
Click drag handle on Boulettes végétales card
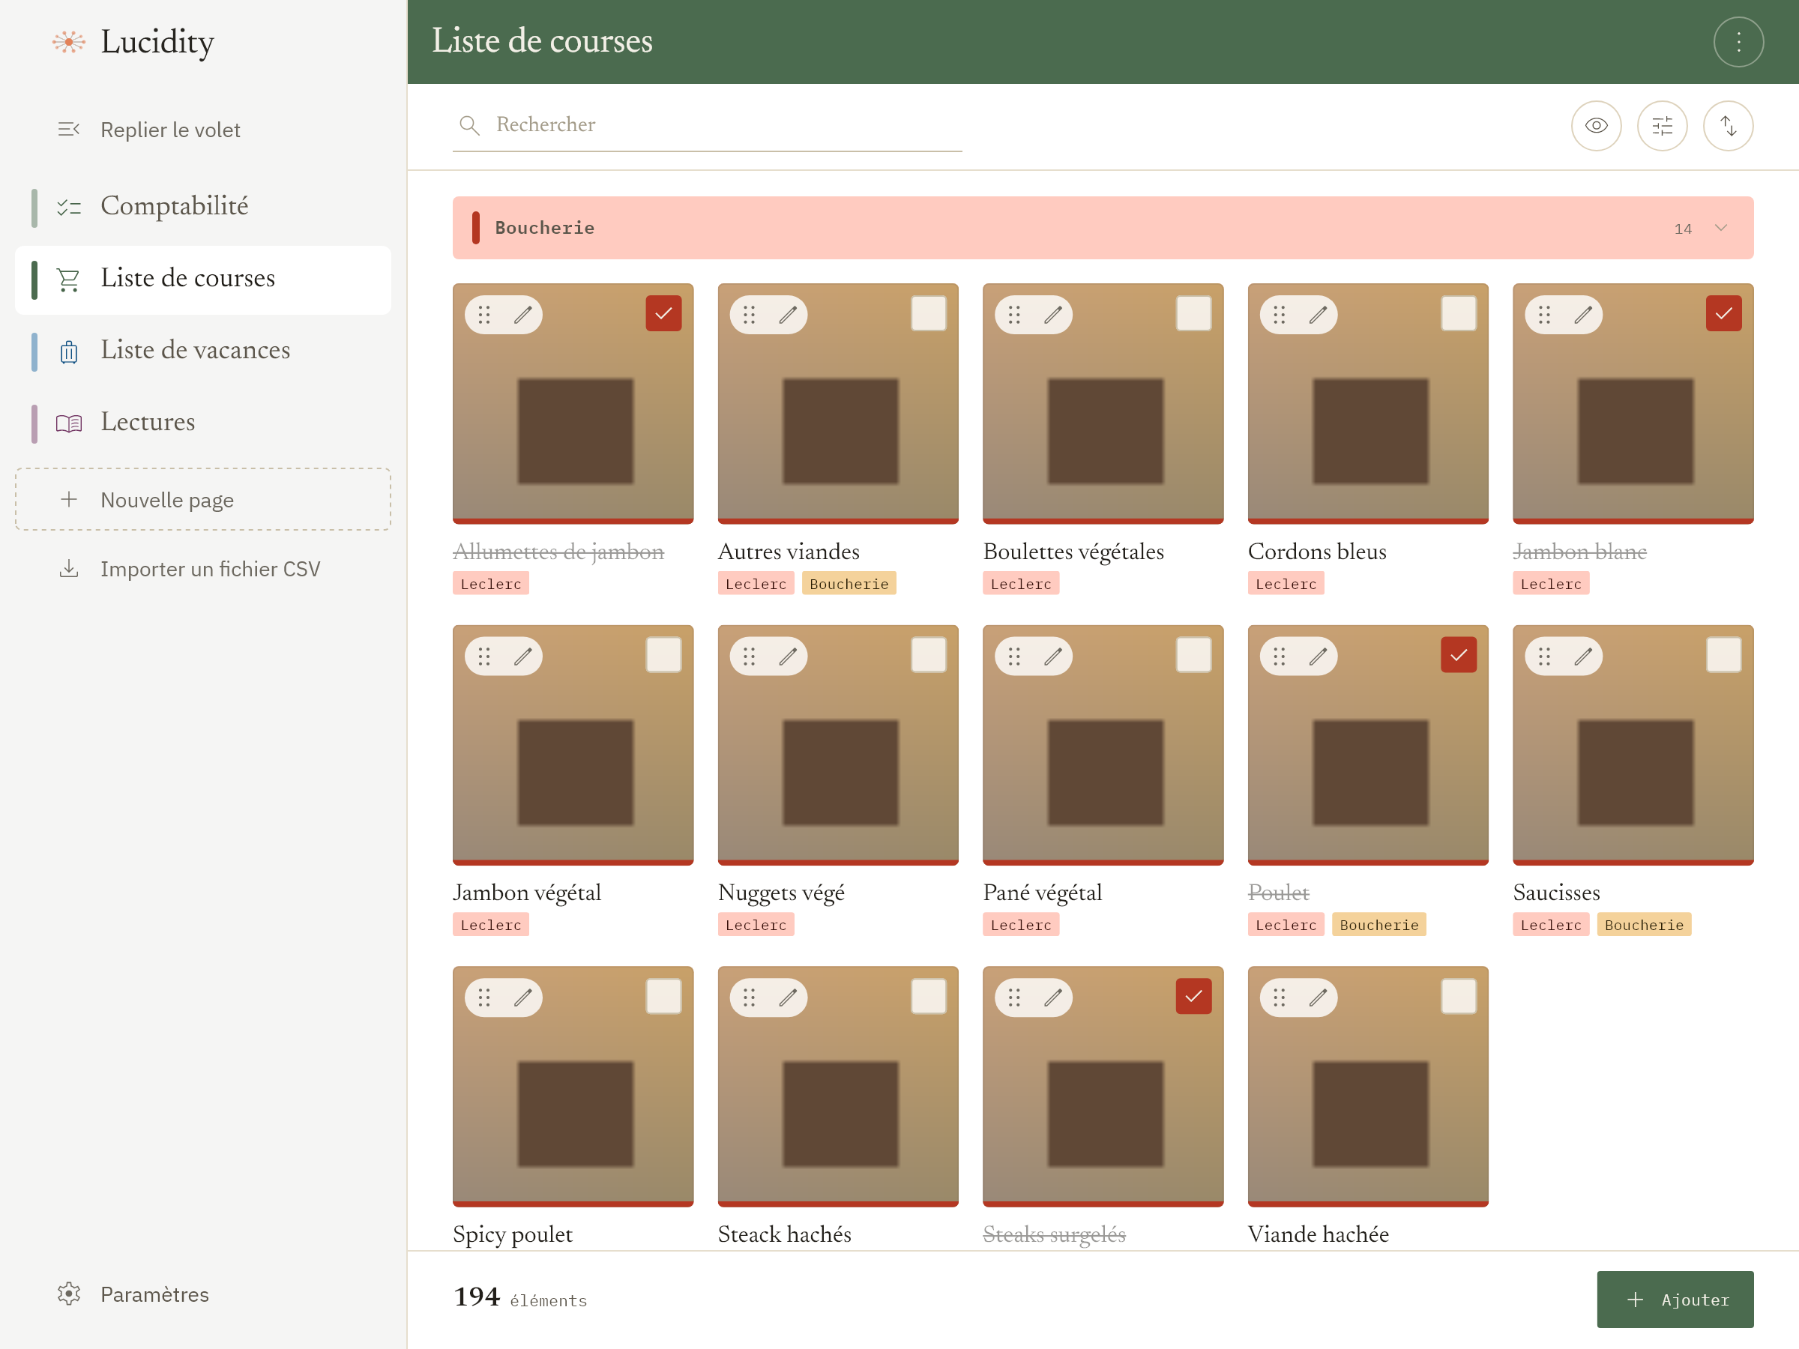[x=1014, y=315]
